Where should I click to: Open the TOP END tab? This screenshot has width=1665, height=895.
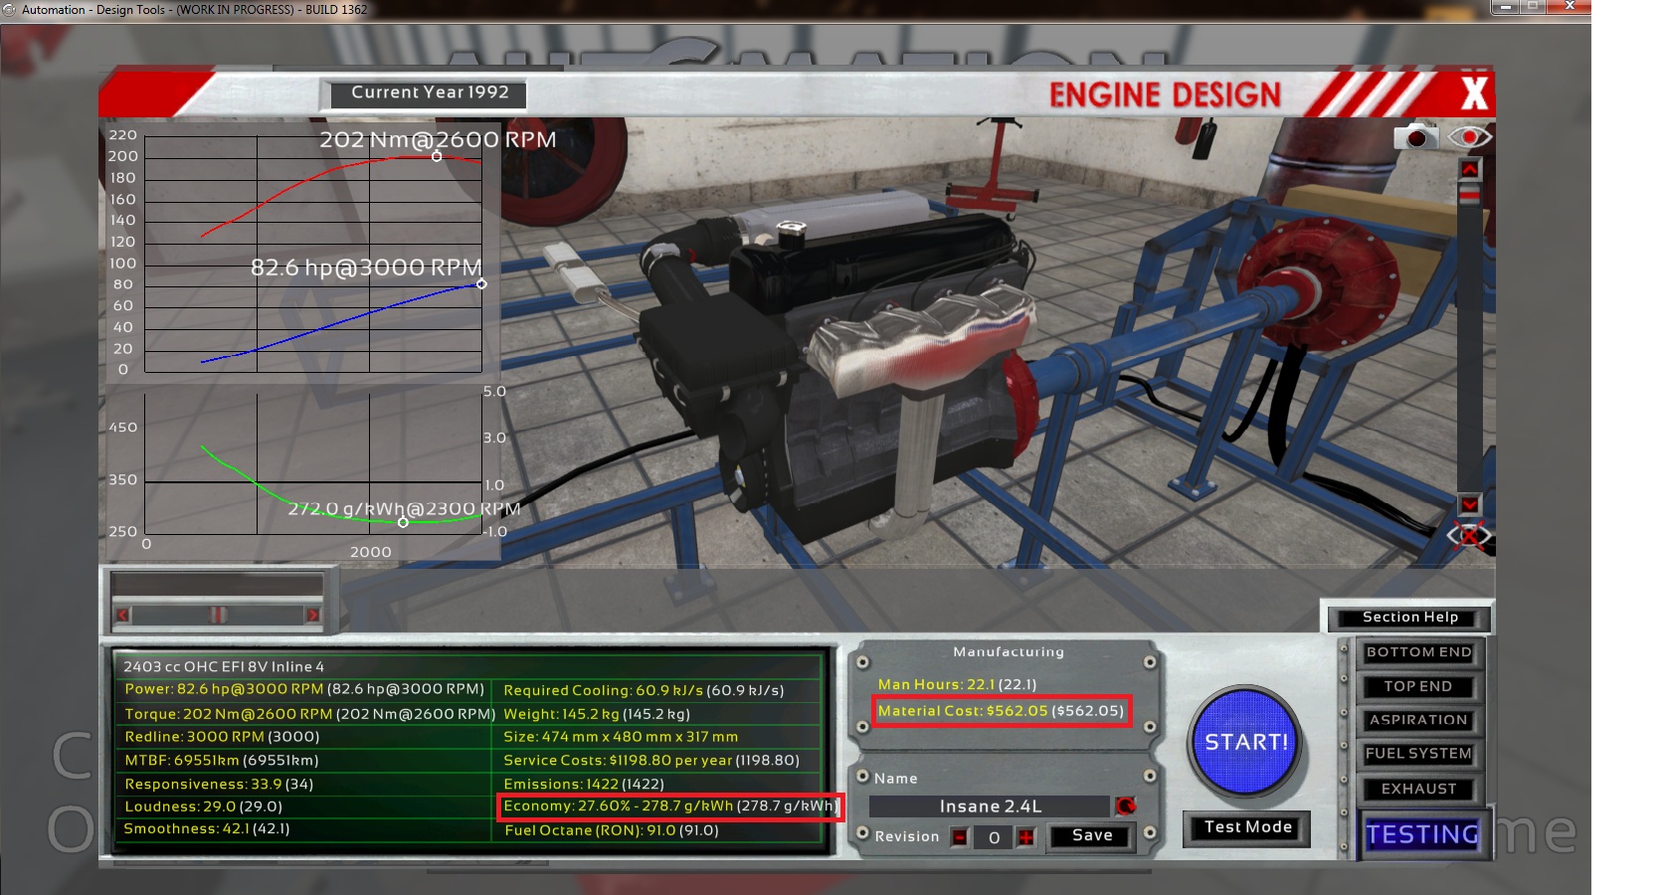point(1418,686)
